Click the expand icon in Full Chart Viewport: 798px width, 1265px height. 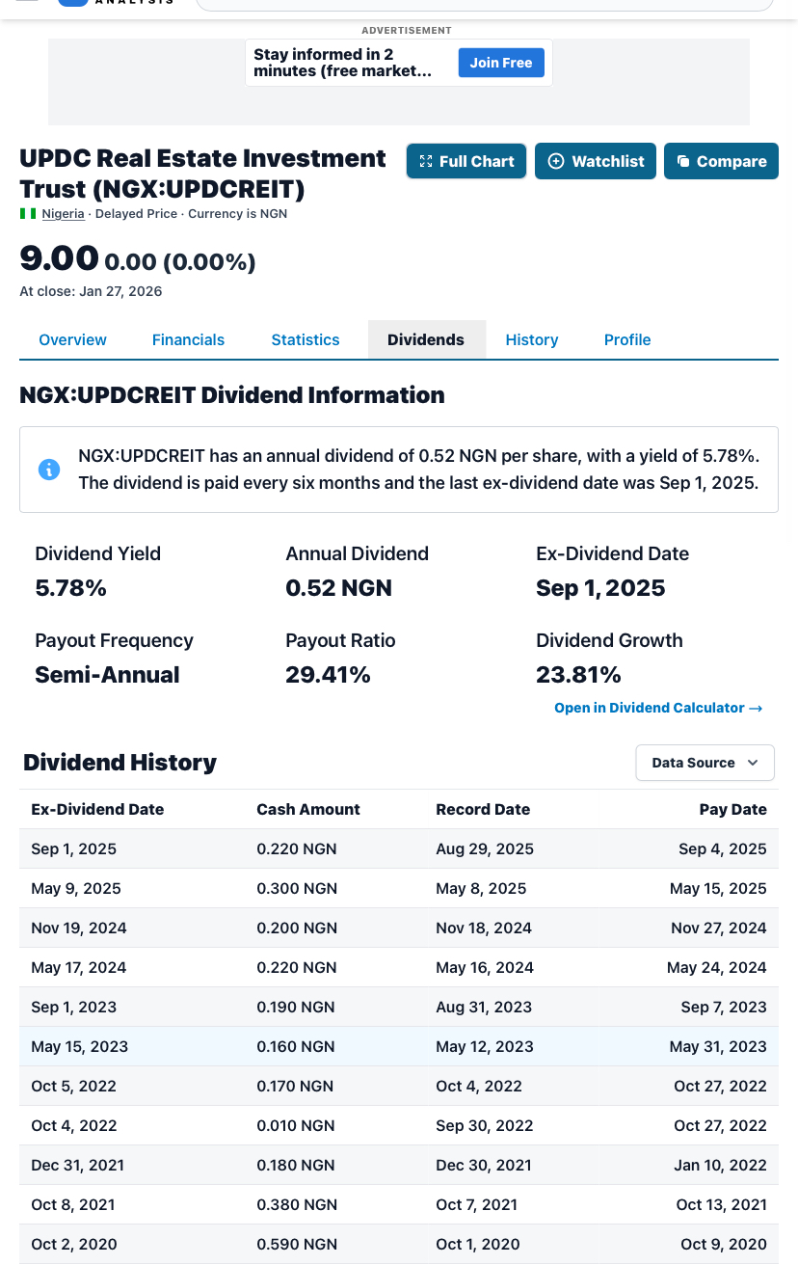[x=426, y=161]
